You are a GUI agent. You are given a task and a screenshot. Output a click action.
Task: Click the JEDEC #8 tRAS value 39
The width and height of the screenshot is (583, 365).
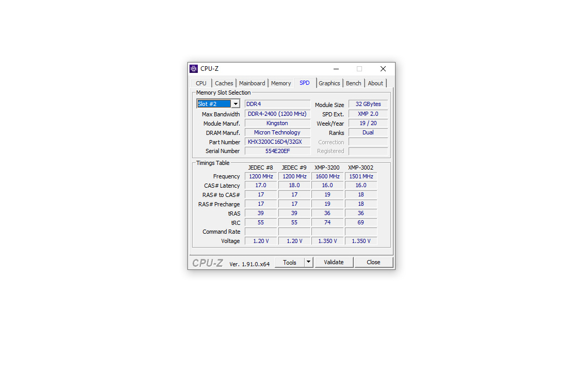(261, 213)
